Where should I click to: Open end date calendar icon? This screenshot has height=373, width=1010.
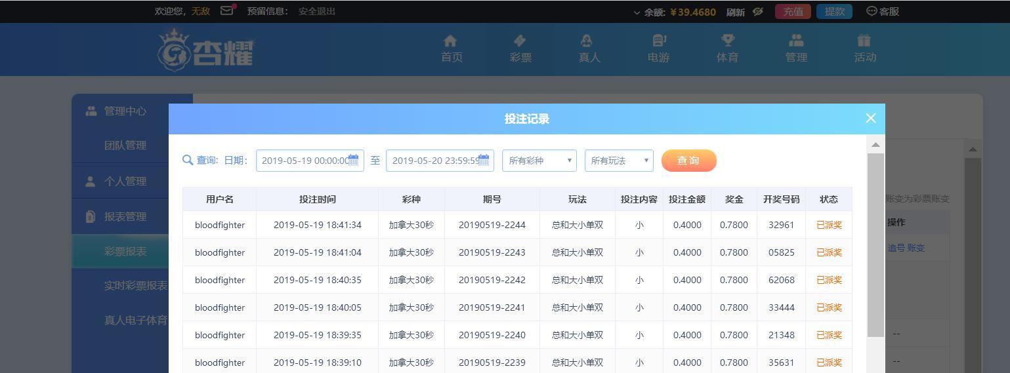484,160
